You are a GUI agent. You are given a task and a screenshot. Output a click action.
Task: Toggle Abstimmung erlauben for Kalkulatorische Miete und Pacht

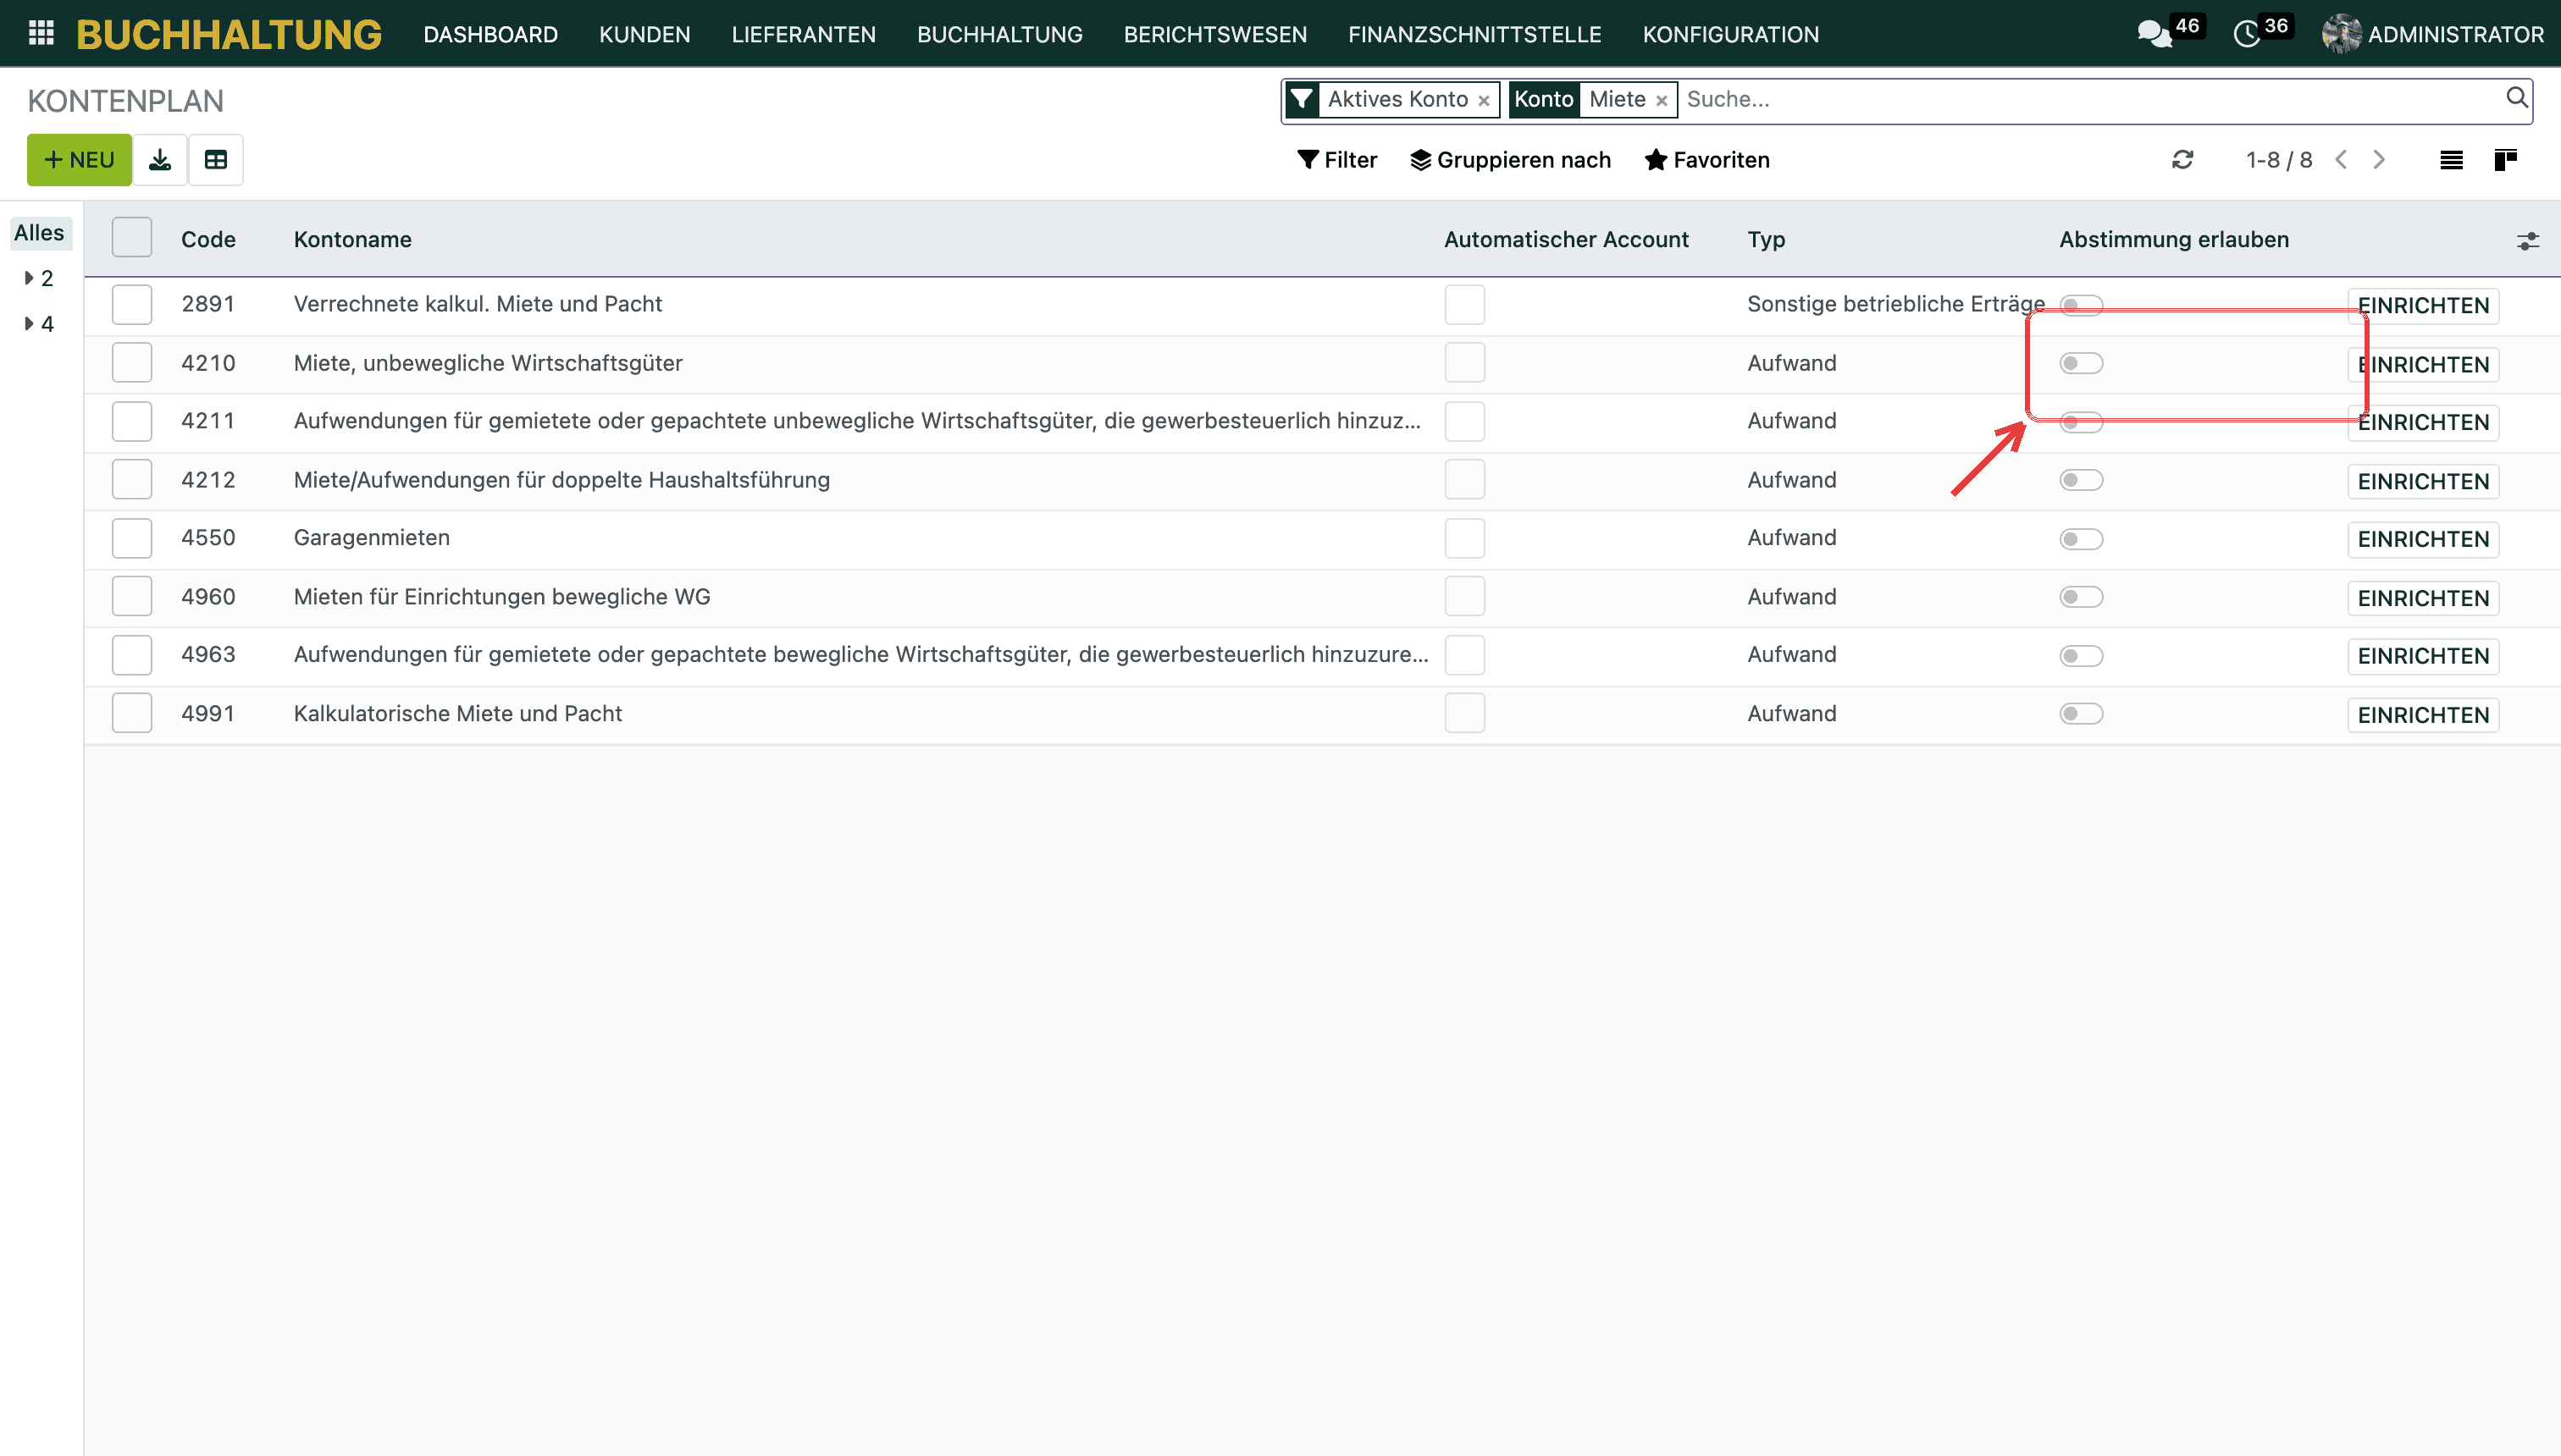[2081, 714]
